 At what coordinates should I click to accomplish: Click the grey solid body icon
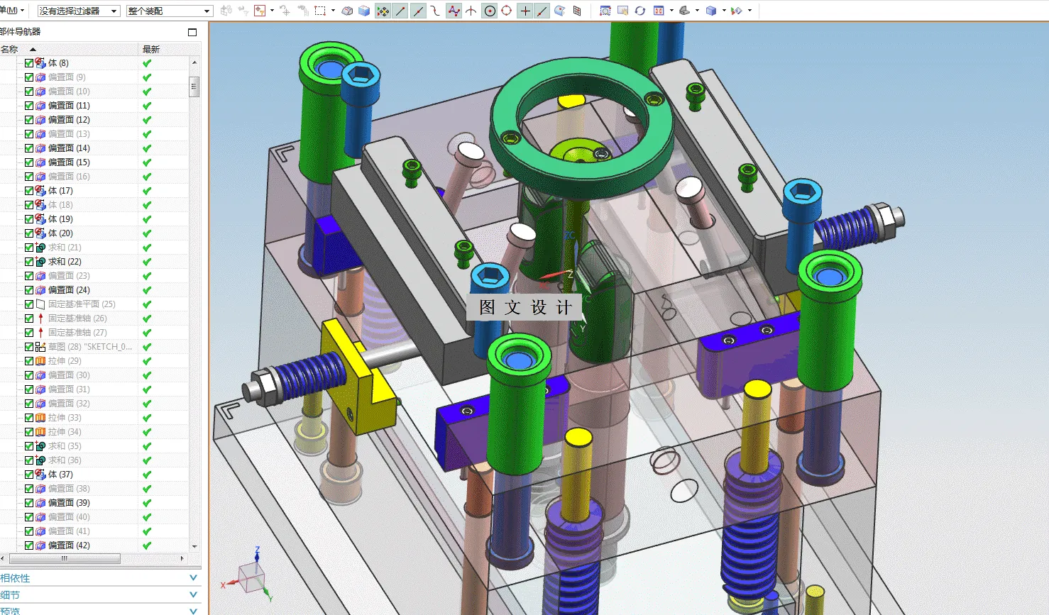click(347, 11)
